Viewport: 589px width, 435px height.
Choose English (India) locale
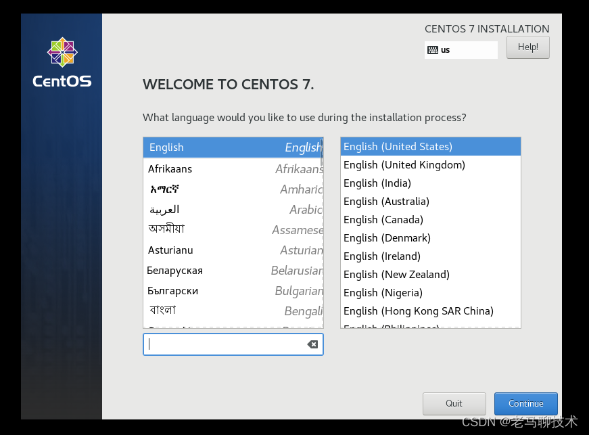click(x=431, y=183)
